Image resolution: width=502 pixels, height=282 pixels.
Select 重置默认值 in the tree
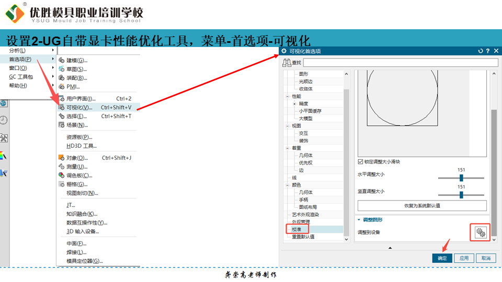(303, 237)
